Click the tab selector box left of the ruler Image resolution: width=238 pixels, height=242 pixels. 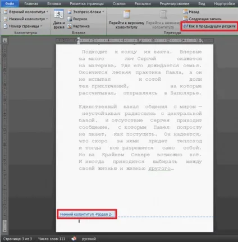(5, 40)
